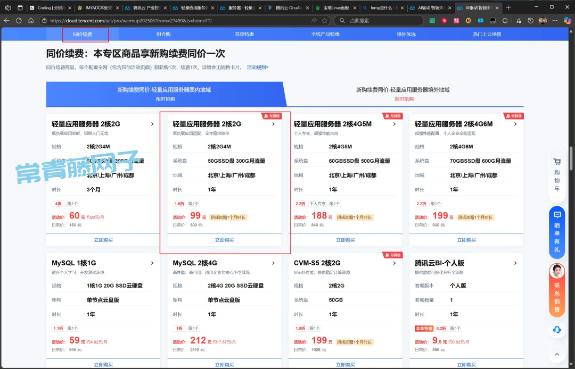Click the favorites star in address bar
Image resolution: width=575 pixels, height=369 pixels.
(x=324, y=20)
